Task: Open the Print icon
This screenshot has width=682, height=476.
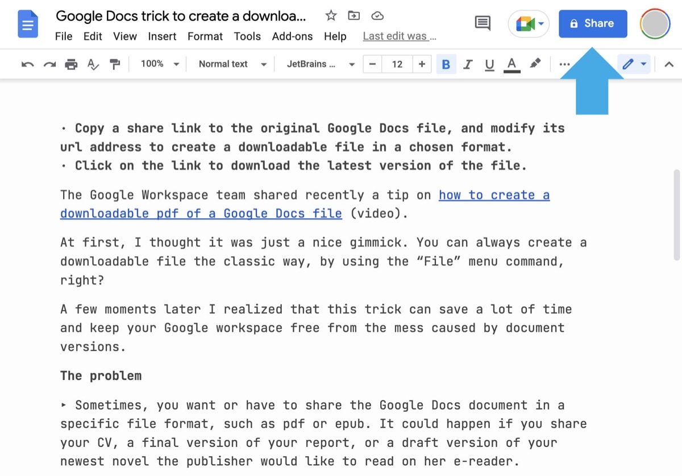Action: [x=70, y=64]
